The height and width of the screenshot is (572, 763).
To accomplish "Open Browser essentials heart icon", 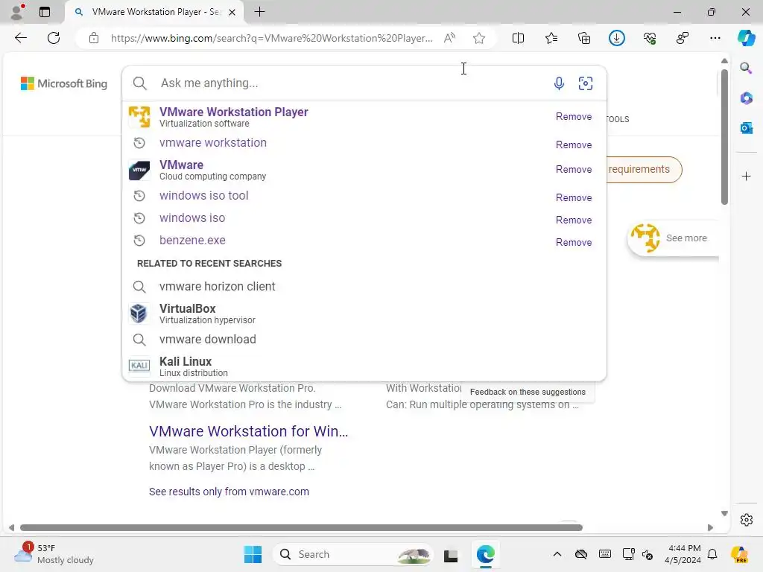I will (x=650, y=38).
